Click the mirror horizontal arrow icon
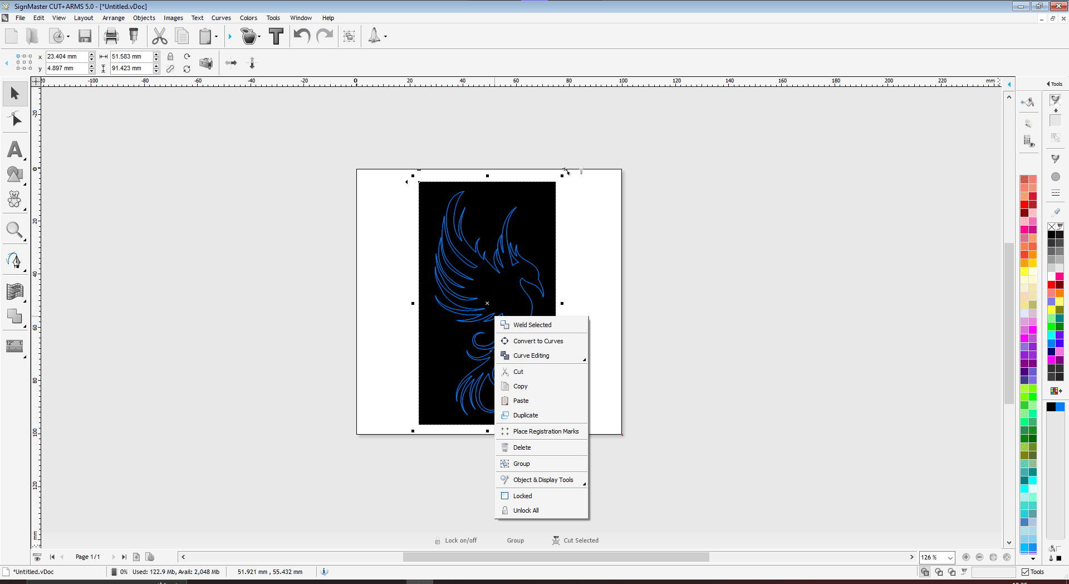 click(x=231, y=63)
